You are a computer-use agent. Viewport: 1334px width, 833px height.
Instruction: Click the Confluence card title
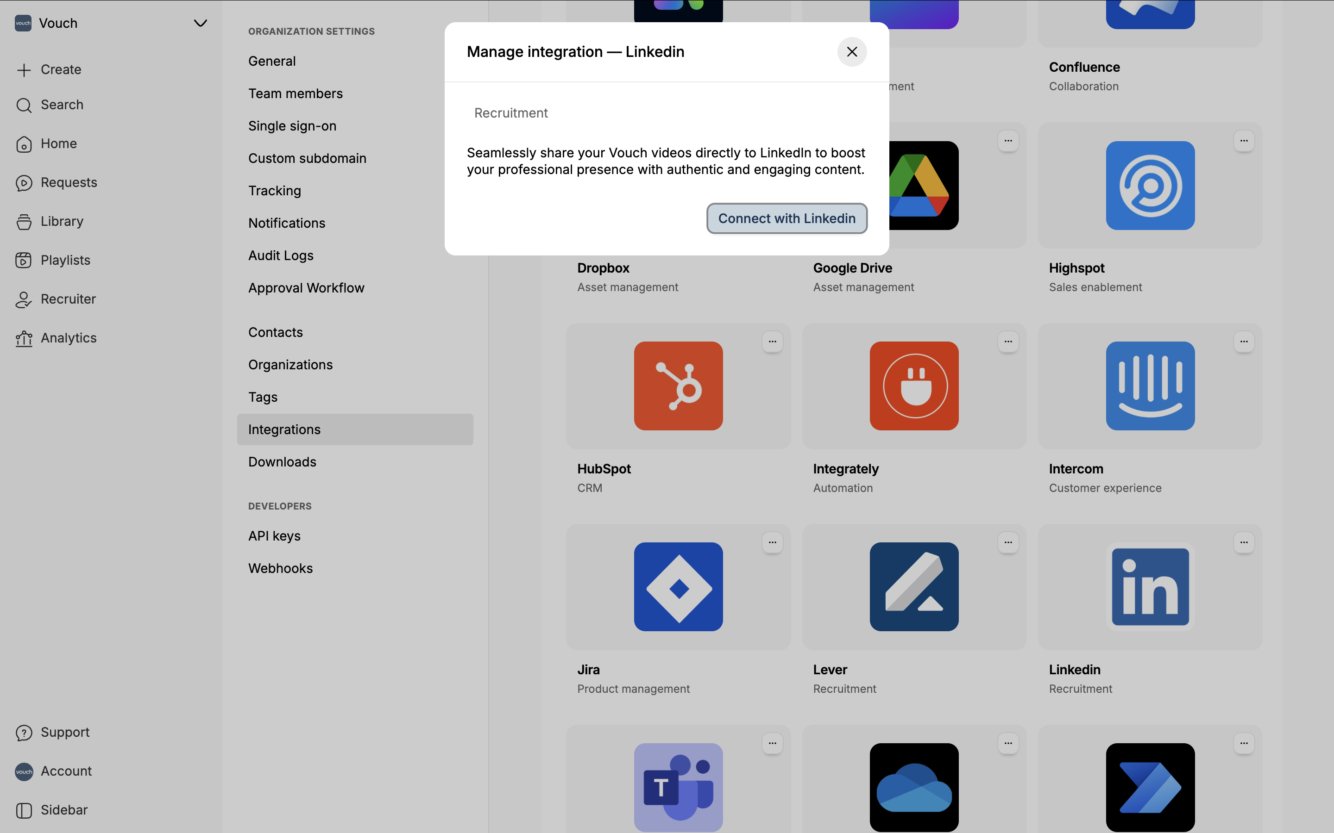[x=1084, y=67]
